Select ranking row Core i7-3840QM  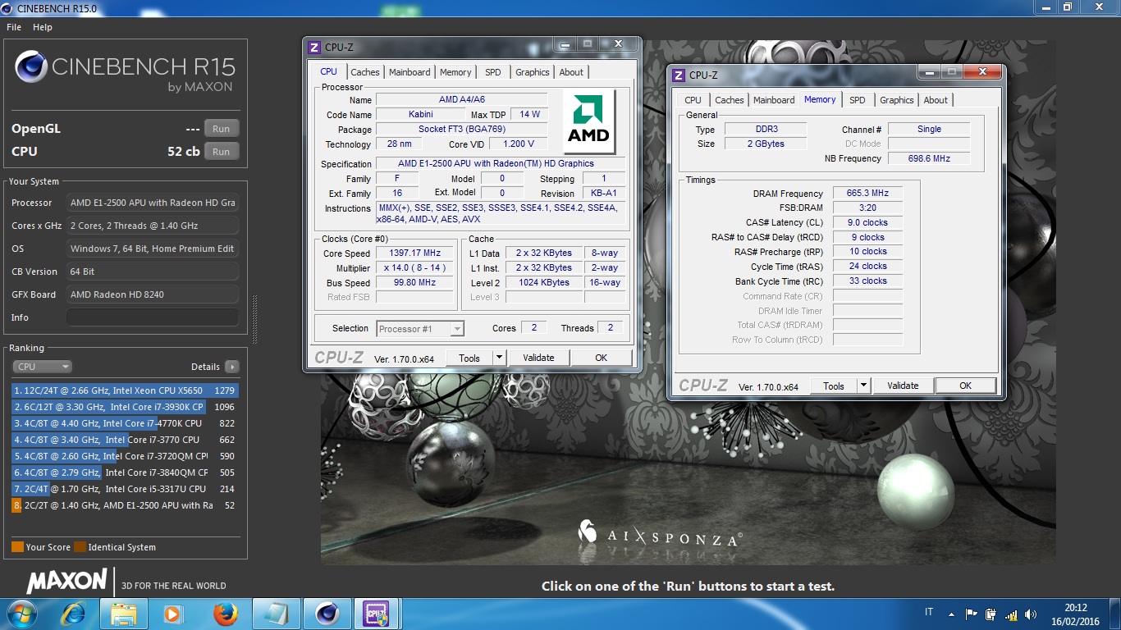[x=124, y=472]
